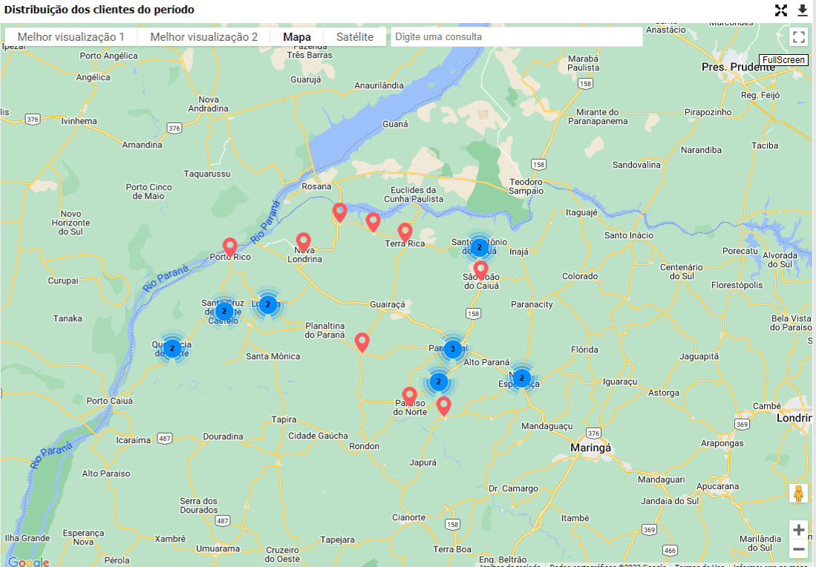This screenshot has width=816, height=567.
Task: Open cluster of 2 at Loanda
Action: point(268,304)
